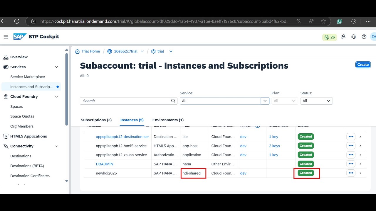Click the Create button

coord(363,65)
